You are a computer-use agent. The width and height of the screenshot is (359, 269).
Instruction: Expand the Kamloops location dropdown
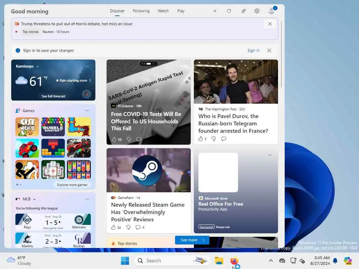click(38, 67)
